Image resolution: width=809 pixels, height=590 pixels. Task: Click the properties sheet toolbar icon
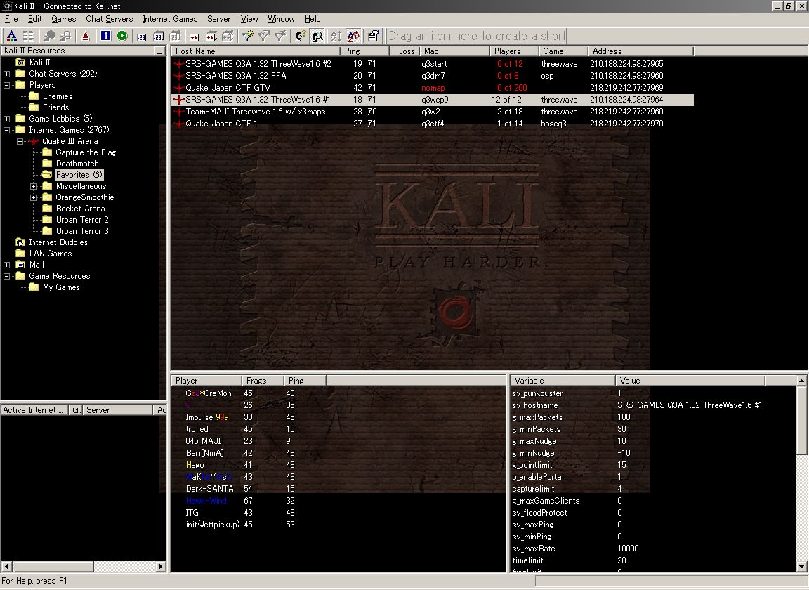(374, 36)
